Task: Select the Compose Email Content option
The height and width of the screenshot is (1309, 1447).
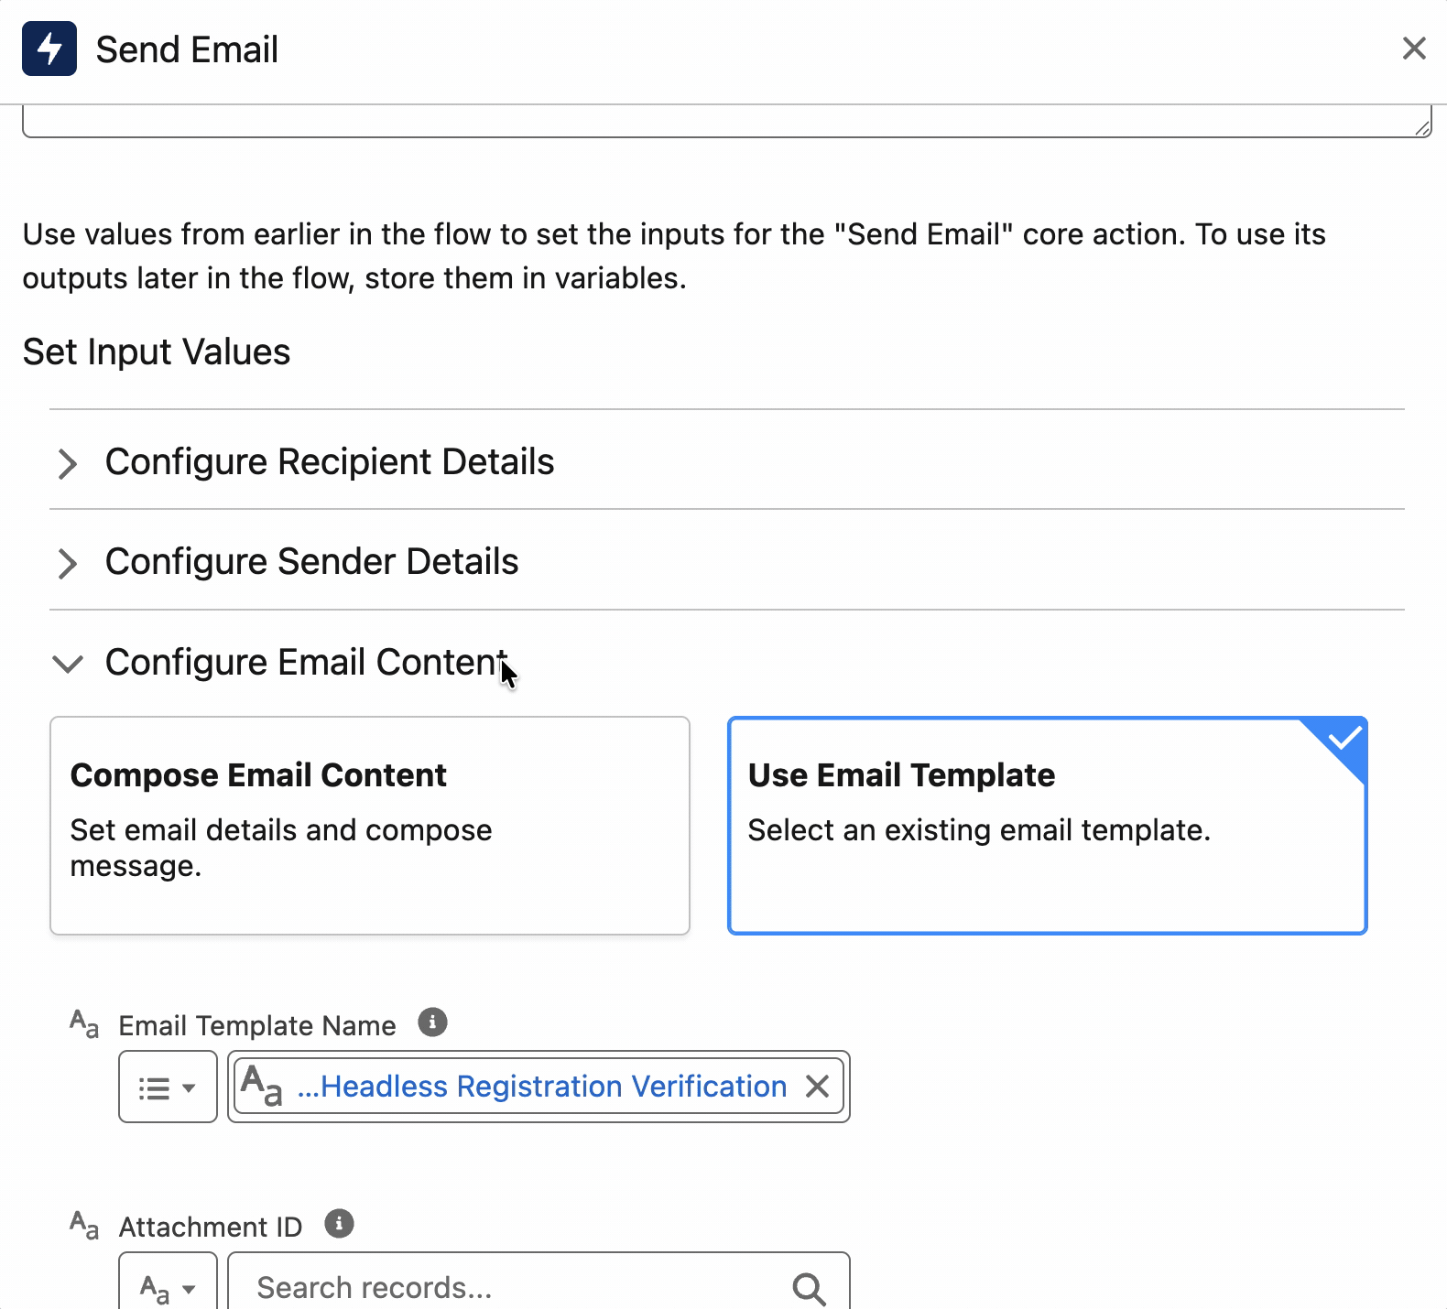Action: (369, 825)
